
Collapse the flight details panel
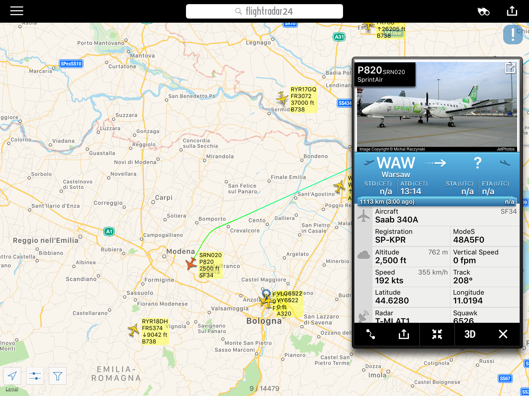pyautogui.click(x=437, y=334)
